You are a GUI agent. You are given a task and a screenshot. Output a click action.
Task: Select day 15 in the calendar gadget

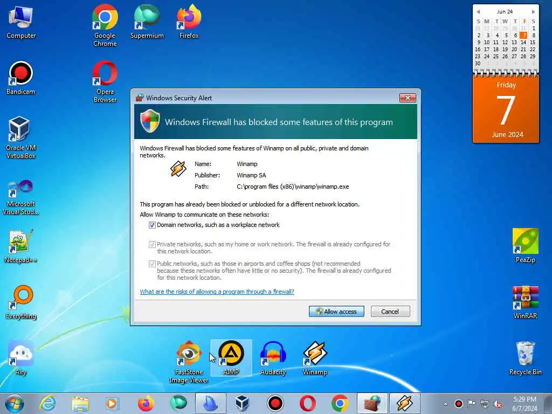[x=533, y=42]
